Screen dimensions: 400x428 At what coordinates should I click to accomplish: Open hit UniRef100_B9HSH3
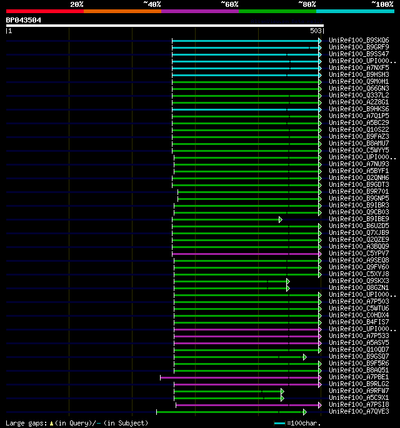(x=359, y=74)
